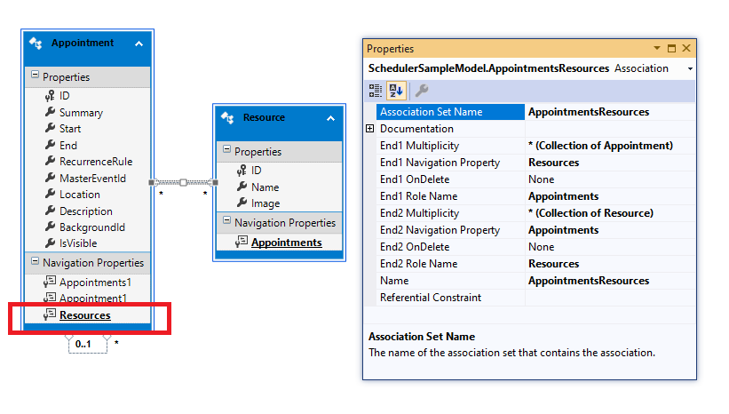
Task: Close the Properties window
Action: 686,48
